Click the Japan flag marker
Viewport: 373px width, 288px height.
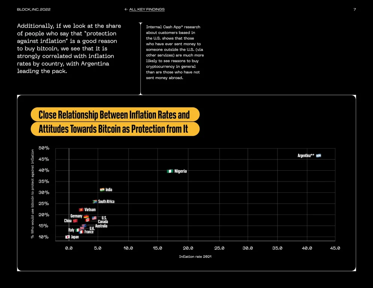pyautogui.click(x=68, y=237)
